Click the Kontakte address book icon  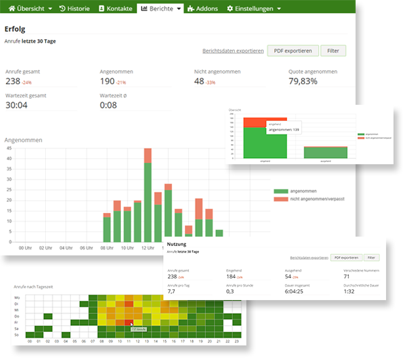pyautogui.click(x=101, y=8)
